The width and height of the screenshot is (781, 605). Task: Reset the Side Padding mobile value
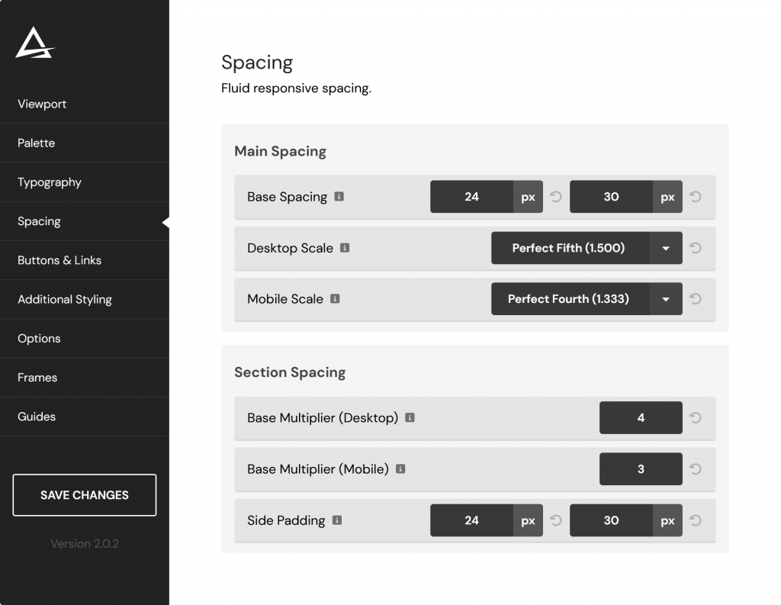tap(695, 520)
